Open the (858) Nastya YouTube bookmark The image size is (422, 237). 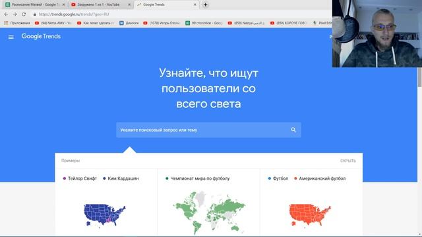click(246, 23)
